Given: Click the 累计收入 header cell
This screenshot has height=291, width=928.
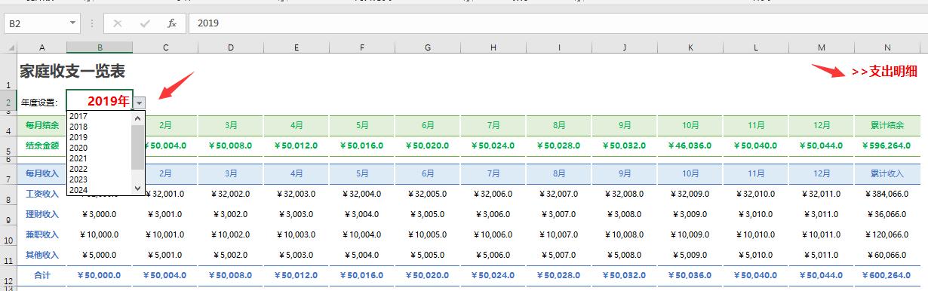Looking at the screenshot, I should [887, 173].
